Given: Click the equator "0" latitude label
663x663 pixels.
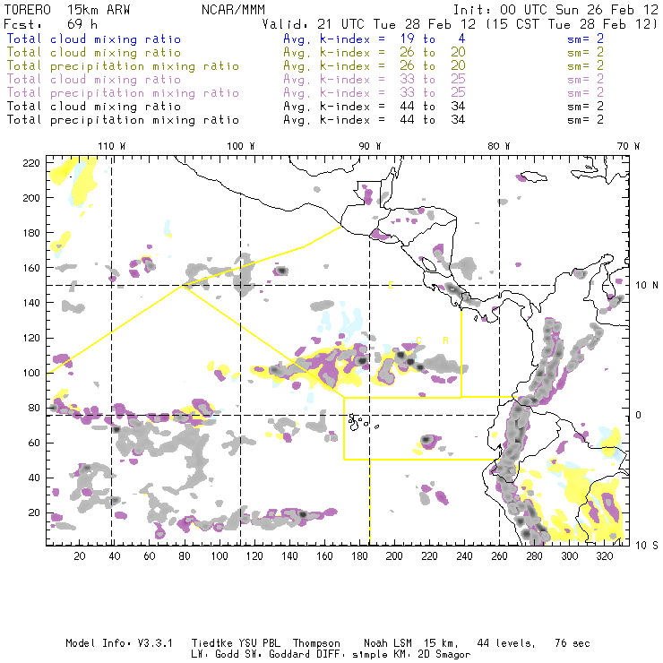Looking at the screenshot, I should (639, 415).
